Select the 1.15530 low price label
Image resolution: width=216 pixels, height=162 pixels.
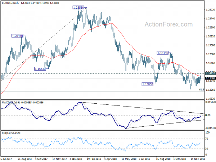point(40,69)
